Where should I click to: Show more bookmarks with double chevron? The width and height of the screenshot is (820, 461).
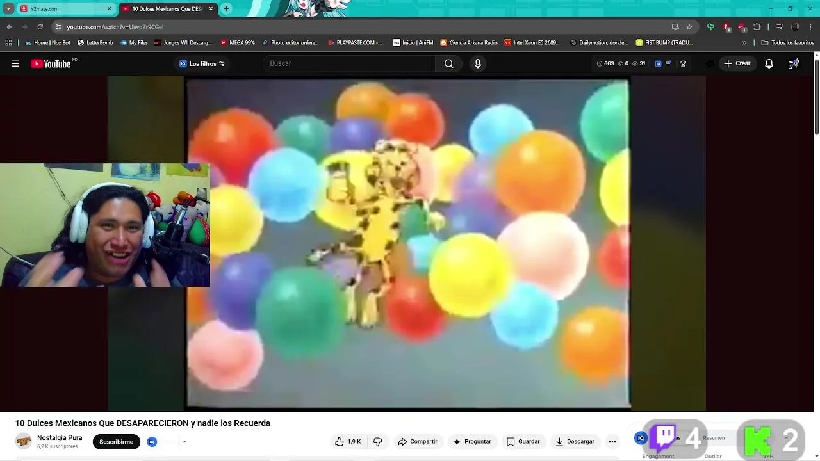pyautogui.click(x=744, y=43)
